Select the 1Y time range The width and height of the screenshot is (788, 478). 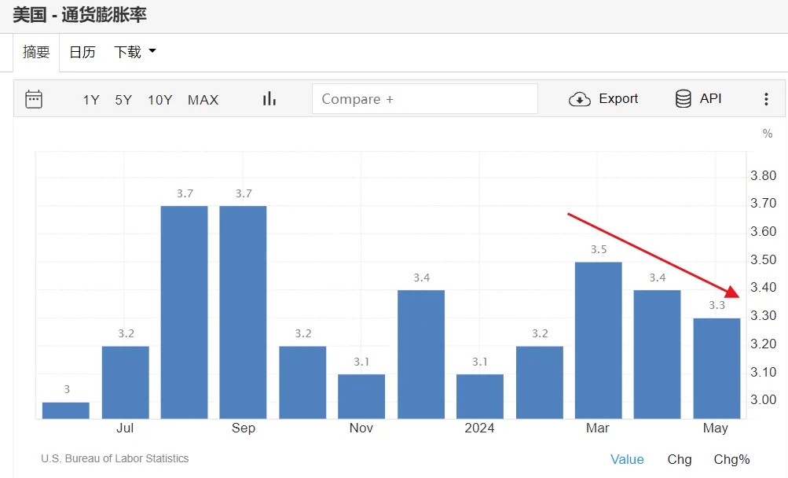(91, 100)
